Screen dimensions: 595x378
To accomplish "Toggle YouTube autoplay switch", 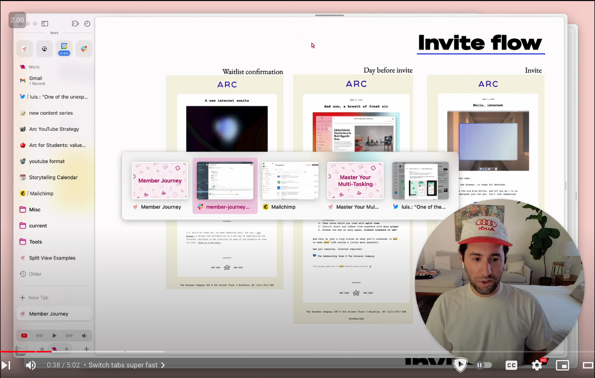I will click(x=484, y=365).
